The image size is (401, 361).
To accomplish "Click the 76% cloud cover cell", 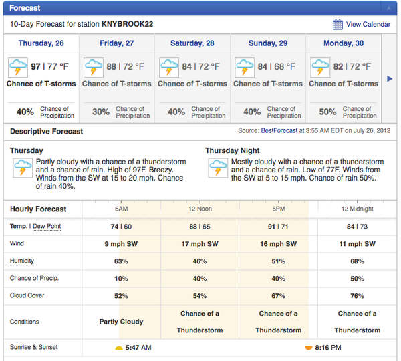I will 357,296.
